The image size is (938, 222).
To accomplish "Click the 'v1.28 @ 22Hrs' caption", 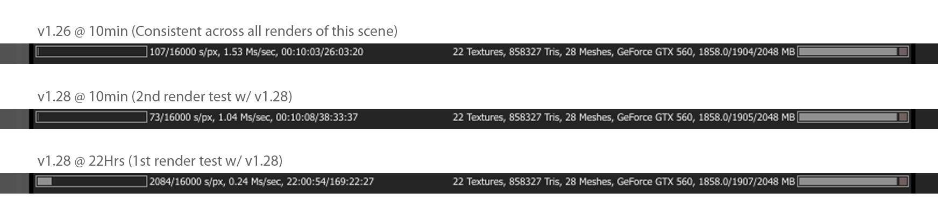I will point(81,161).
